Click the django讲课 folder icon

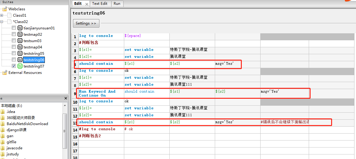pos(2,130)
